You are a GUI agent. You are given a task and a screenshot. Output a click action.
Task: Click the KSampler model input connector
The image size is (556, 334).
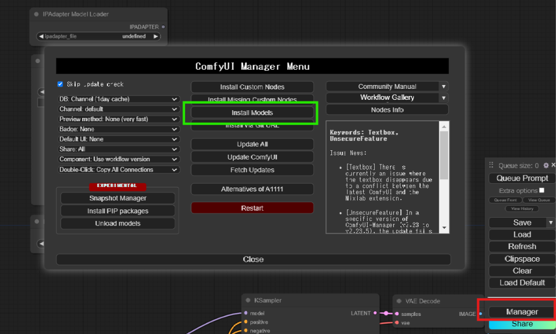[x=246, y=313]
